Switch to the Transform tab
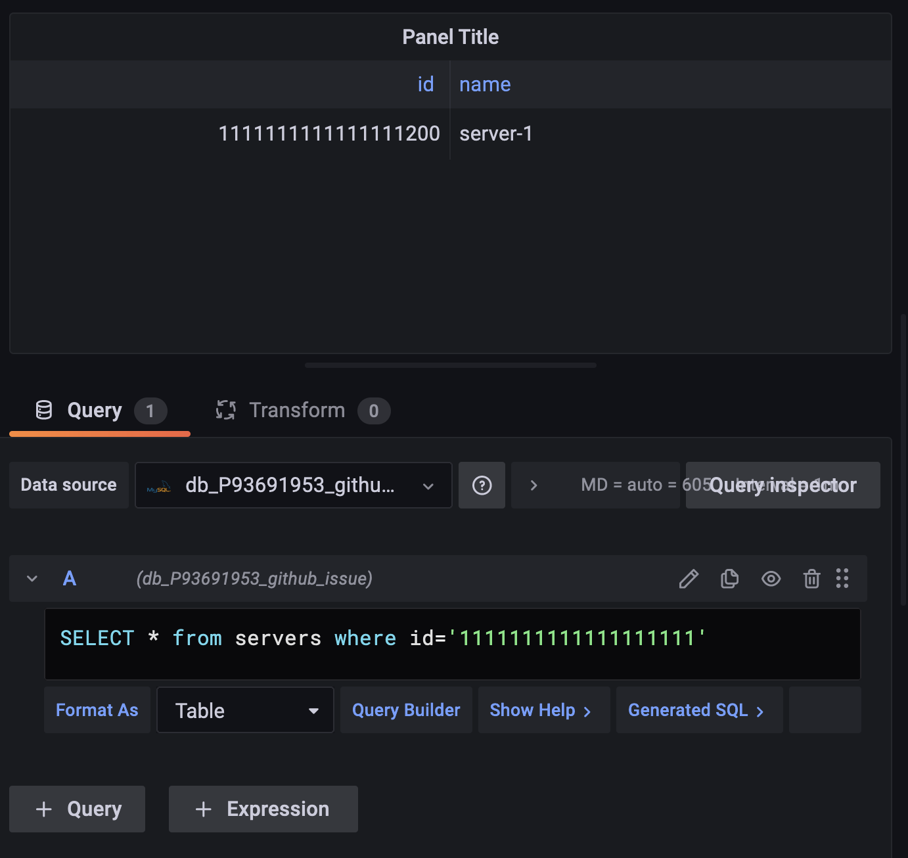 (296, 410)
